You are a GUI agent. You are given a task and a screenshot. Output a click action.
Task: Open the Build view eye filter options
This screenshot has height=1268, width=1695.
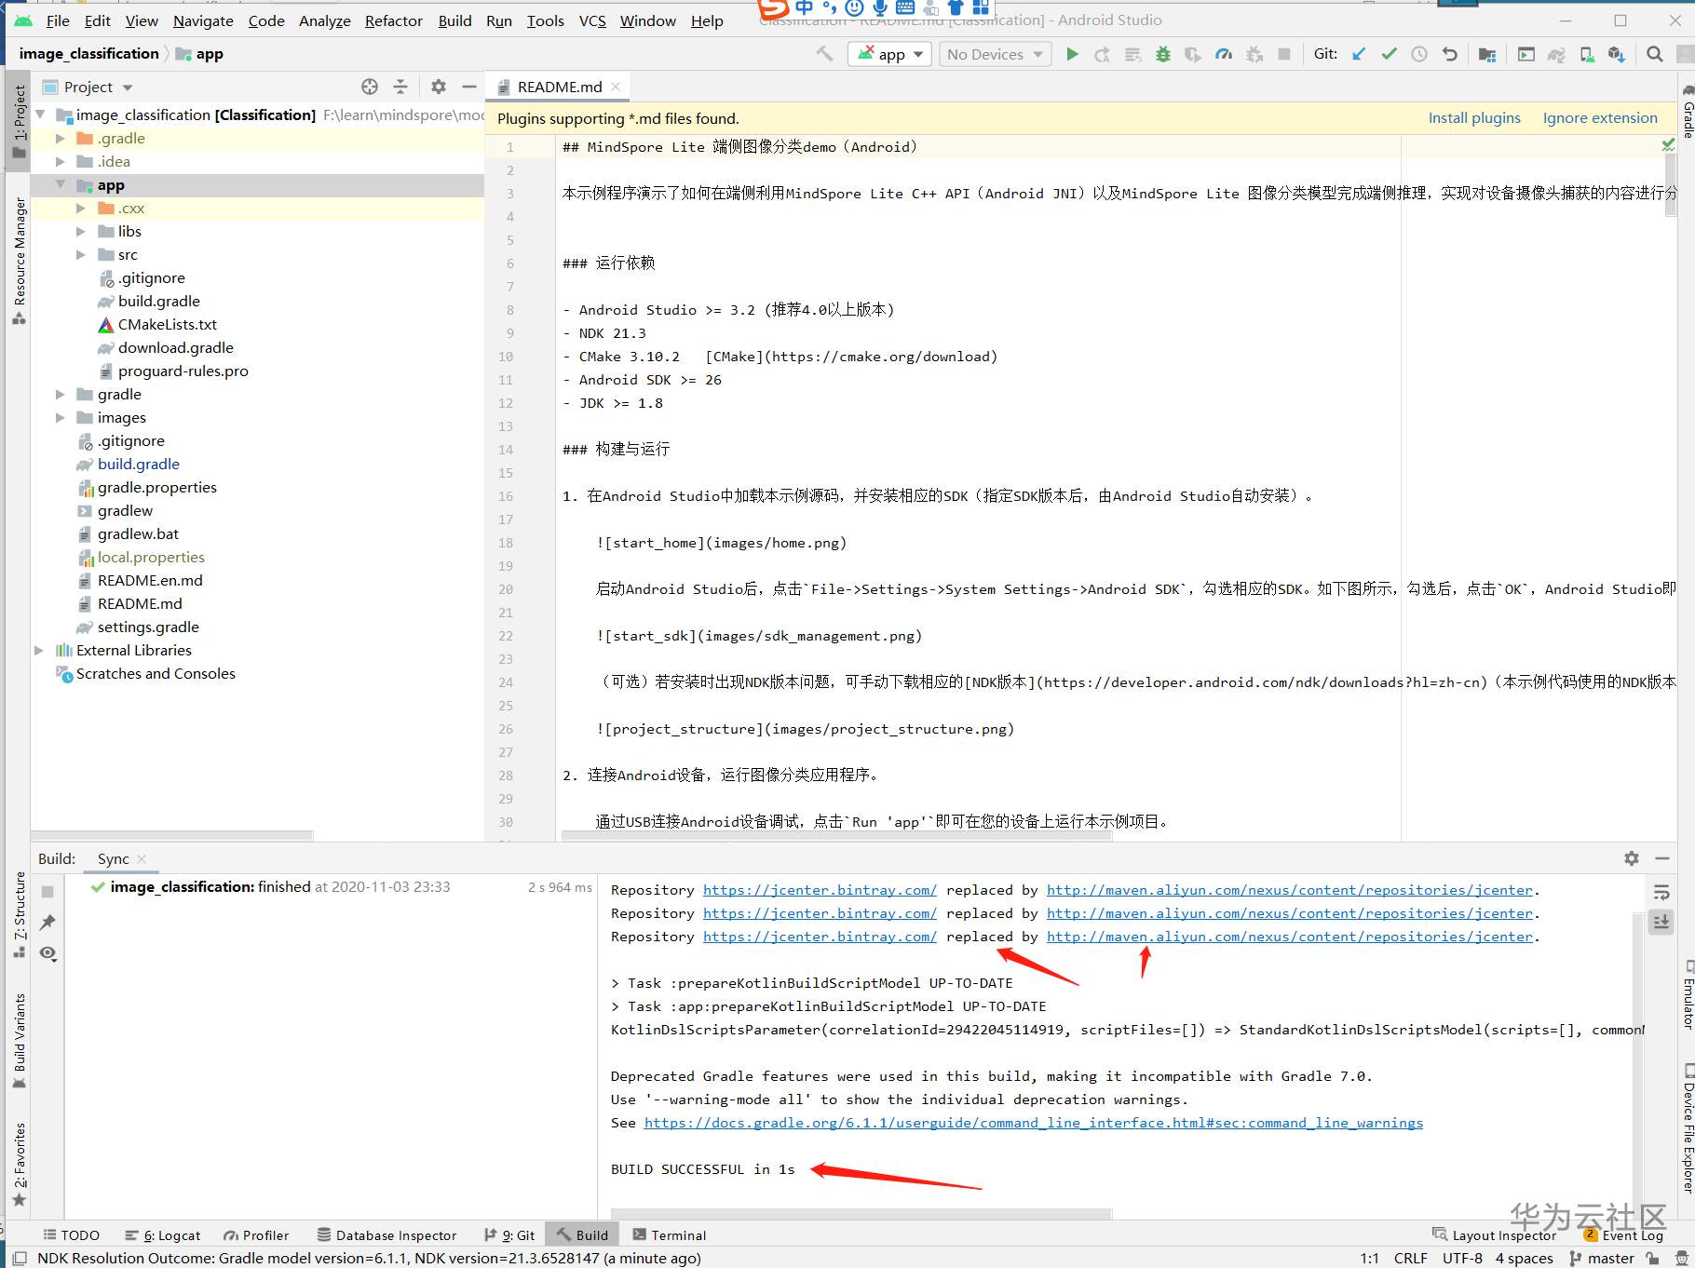[47, 953]
